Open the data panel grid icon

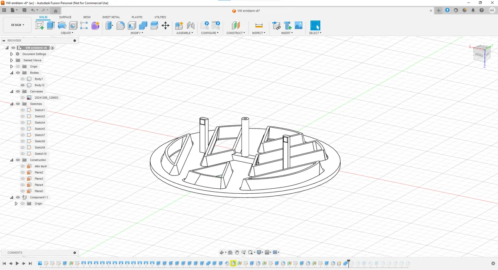click(4, 10)
